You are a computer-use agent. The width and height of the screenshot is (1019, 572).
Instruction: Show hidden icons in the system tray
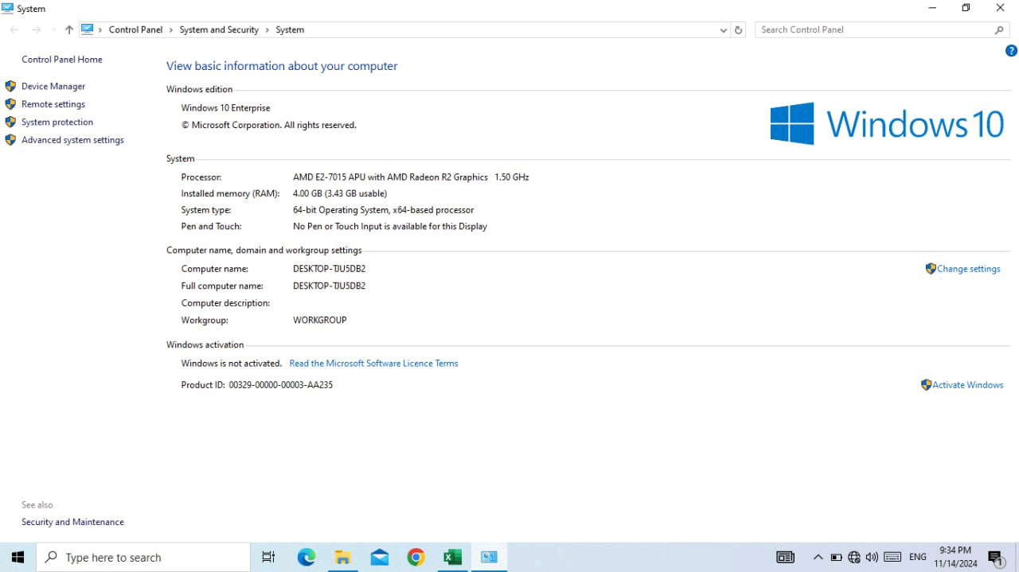coord(818,557)
